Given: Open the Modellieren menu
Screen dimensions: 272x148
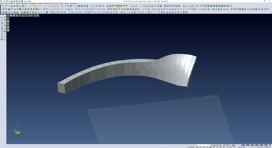Looking at the screenshot, I should [33, 3].
